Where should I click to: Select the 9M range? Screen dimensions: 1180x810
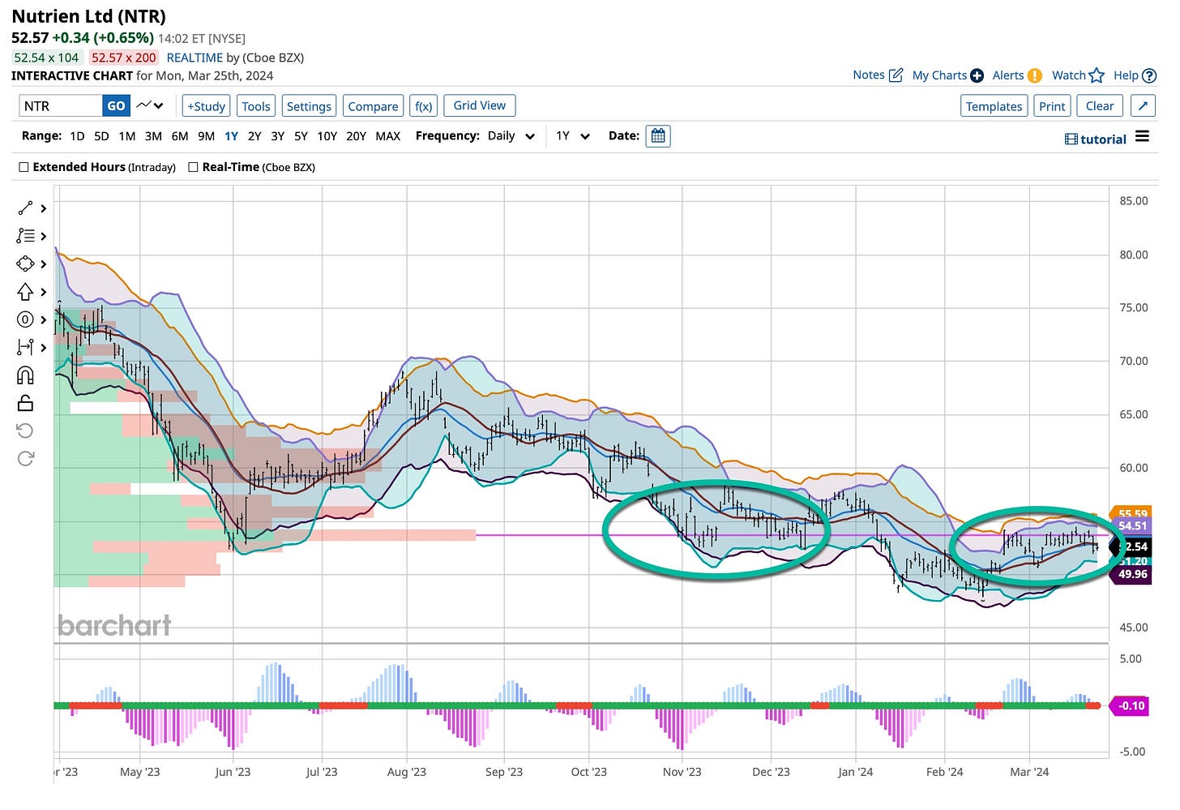pyautogui.click(x=207, y=136)
